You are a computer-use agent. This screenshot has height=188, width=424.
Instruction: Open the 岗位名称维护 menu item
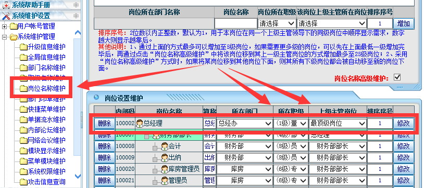point(46,88)
